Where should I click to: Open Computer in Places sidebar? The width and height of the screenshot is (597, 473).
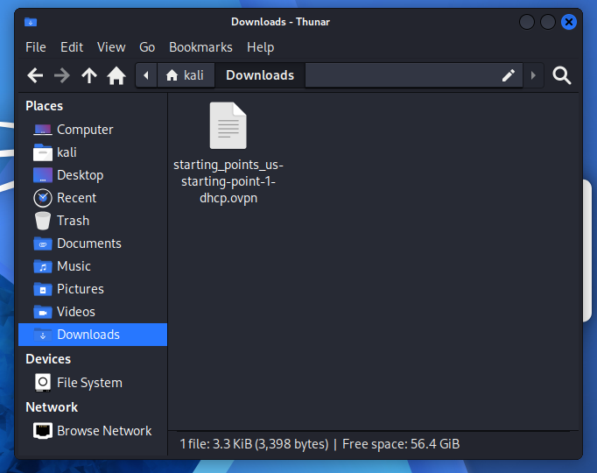93,130
